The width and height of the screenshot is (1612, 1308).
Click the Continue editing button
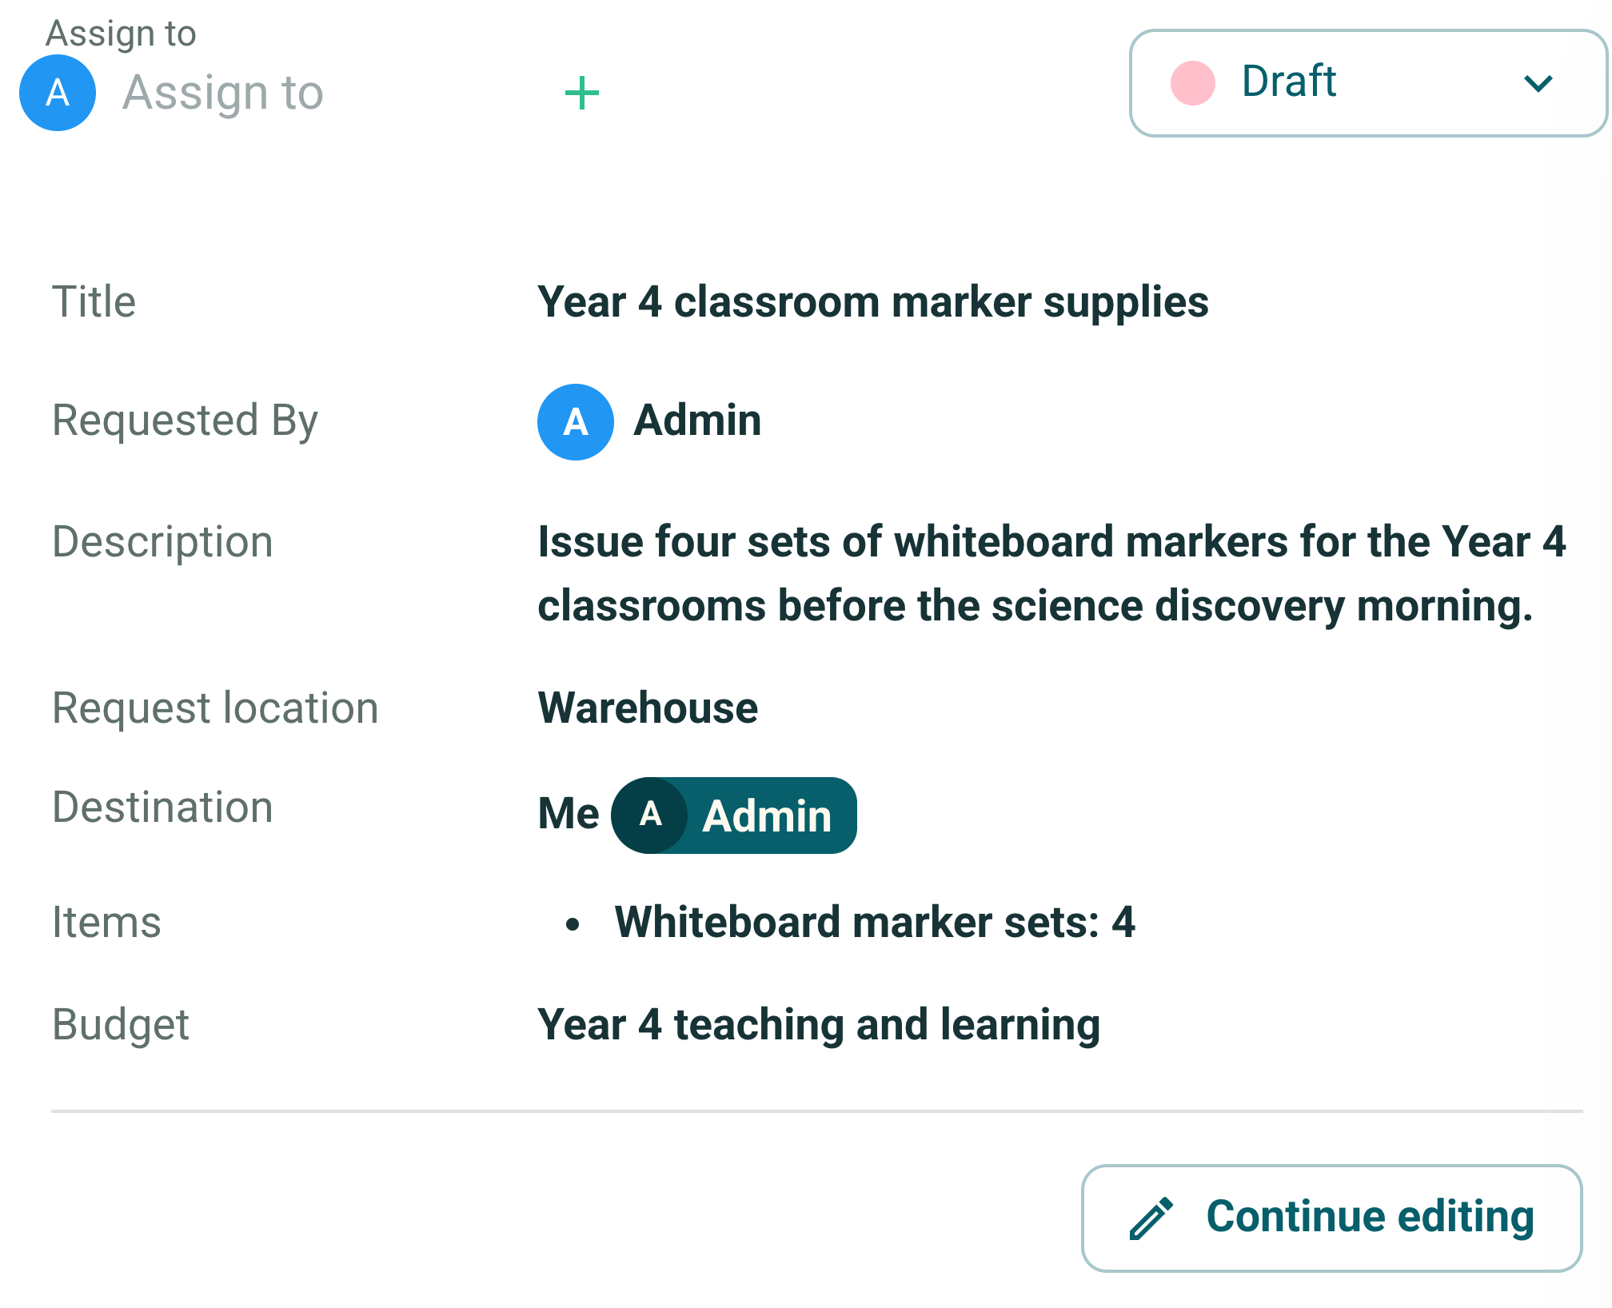point(1331,1218)
